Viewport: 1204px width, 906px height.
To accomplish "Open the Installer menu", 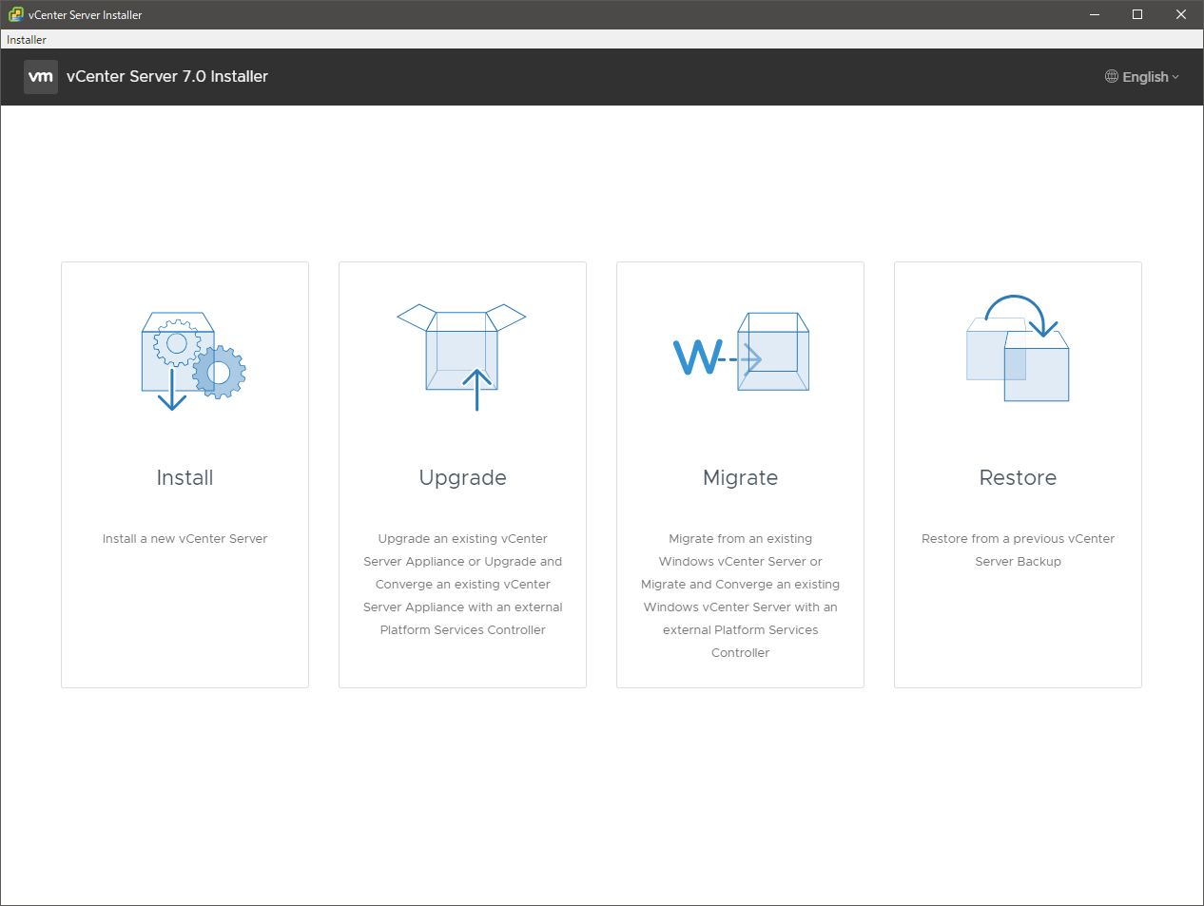I will pyautogui.click(x=27, y=40).
